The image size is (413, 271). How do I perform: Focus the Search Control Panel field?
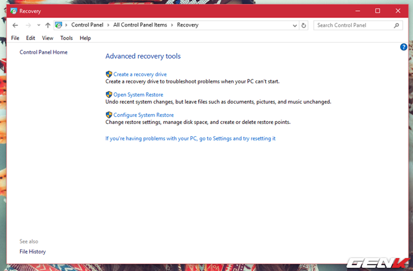358,25
